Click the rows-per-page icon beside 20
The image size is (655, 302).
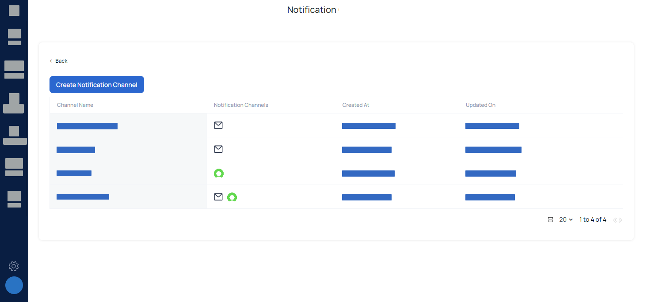click(x=550, y=220)
